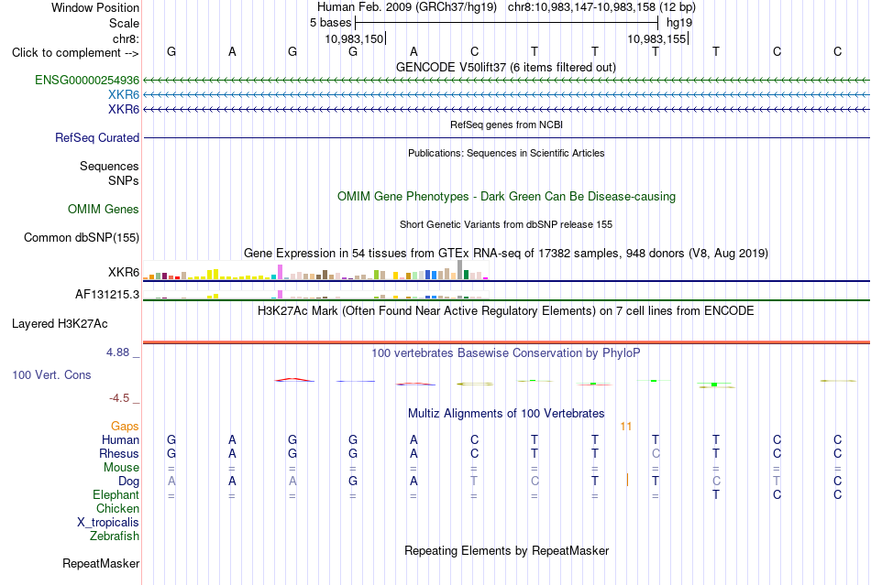Open the ENSG00000254936 gene label

coord(87,80)
